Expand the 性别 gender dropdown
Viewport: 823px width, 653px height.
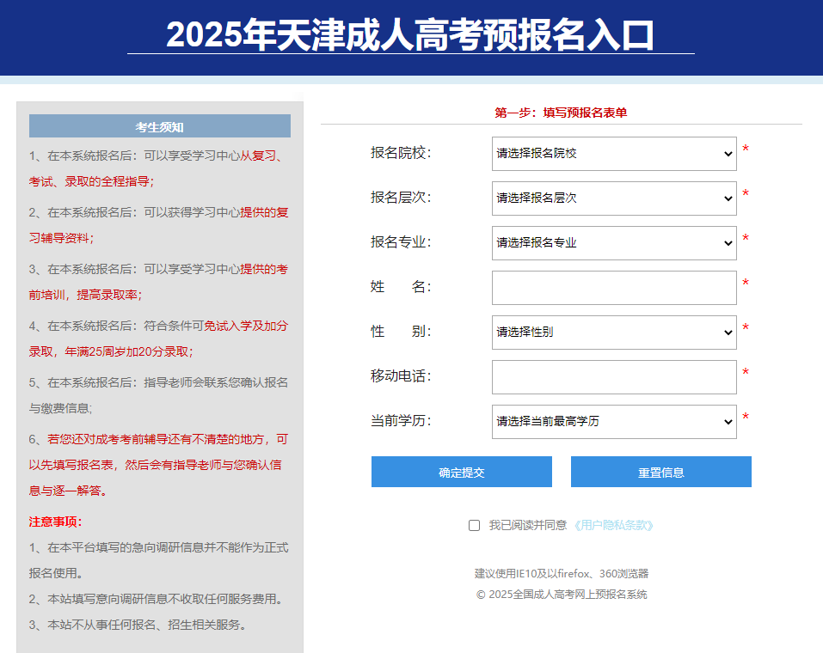click(614, 333)
